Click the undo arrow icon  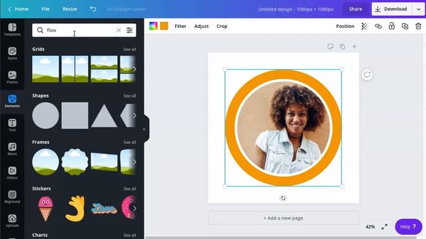click(x=93, y=9)
